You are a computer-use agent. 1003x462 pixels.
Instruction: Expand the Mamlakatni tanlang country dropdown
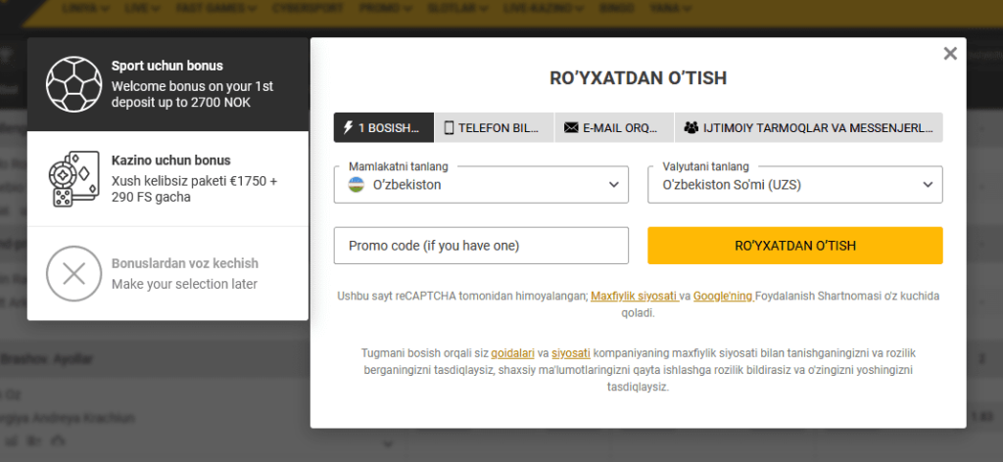click(481, 185)
